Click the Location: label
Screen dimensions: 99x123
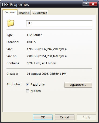click(13, 42)
